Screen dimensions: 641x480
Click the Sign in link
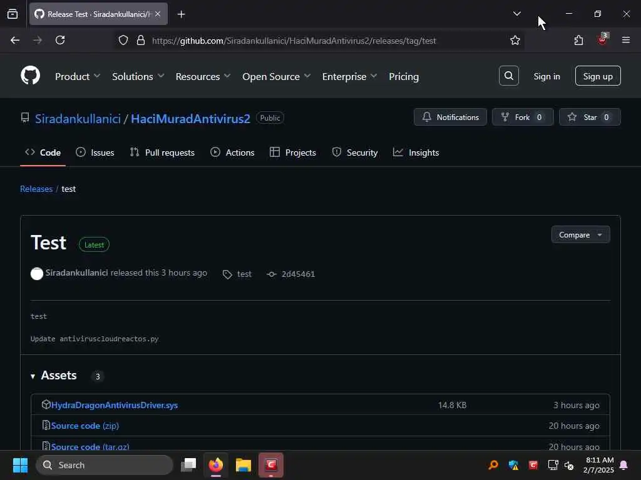pyautogui.click(x=546, y=76)
